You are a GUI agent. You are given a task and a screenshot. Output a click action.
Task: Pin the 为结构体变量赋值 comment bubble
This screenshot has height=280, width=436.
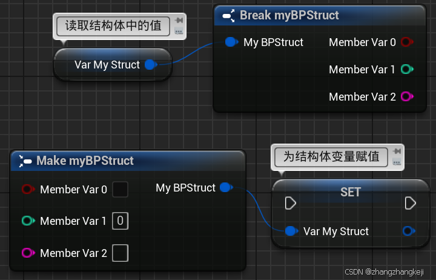[x=397, y=151]
